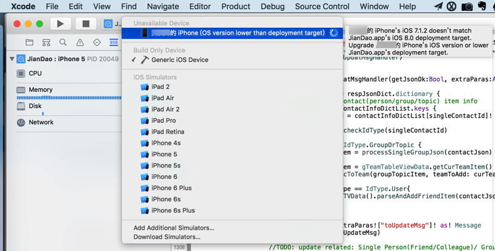Select the checked Generic iOS Device
Screen dimensions: 495x251
pyautogui.click(x=179, y=60)
